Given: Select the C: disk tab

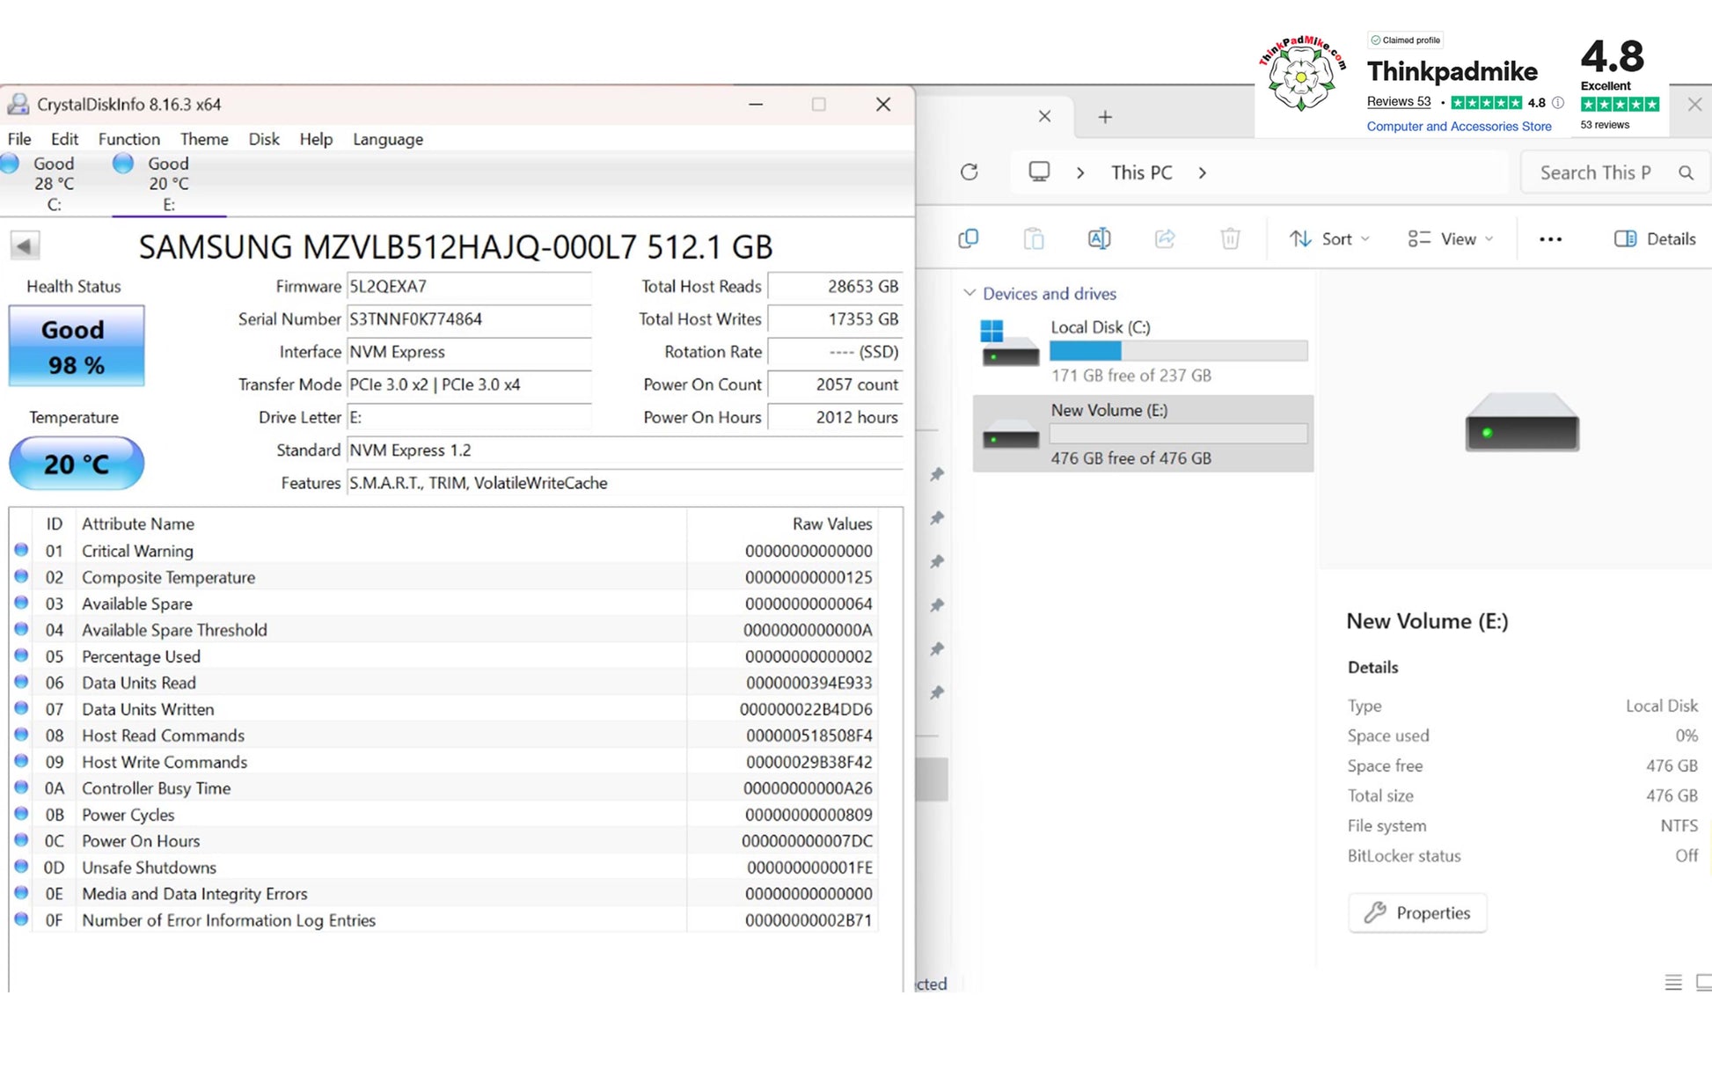Looking at the screenshot, I should [53, 184].
